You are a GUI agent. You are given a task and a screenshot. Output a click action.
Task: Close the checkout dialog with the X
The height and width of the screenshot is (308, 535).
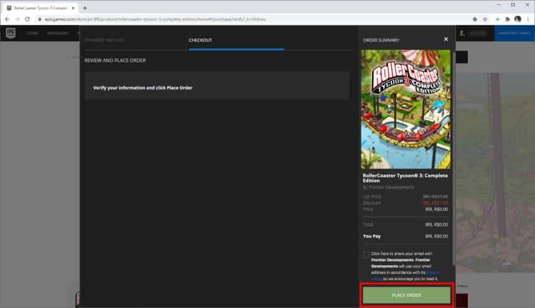pyautogui.click(x=445, y=39)
